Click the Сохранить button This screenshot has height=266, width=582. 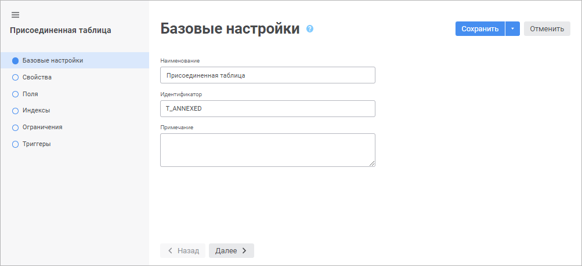point(480,29)
